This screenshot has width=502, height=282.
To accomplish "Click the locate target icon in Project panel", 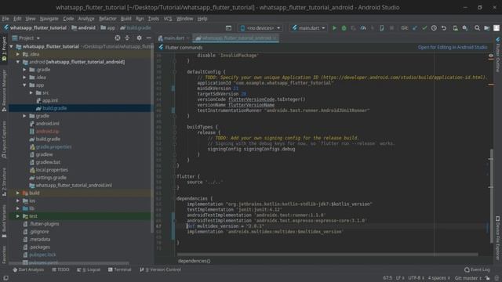I will 118,38.
